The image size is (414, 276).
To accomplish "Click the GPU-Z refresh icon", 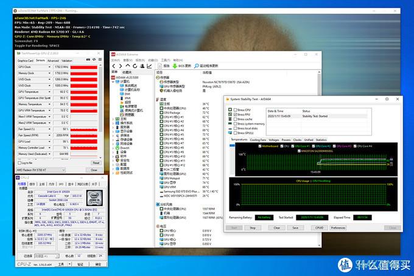I will [x=94, y=60].
